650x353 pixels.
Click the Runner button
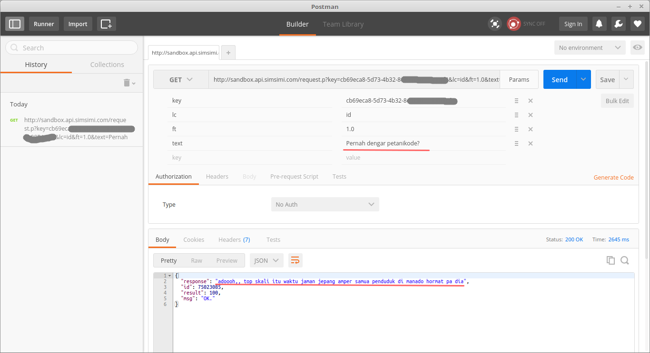(44, 24)
